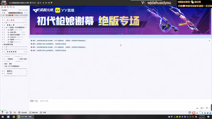Screen dimensions: 212x119
Task: Open the Windows Start menu
Action: coord(3,117)
